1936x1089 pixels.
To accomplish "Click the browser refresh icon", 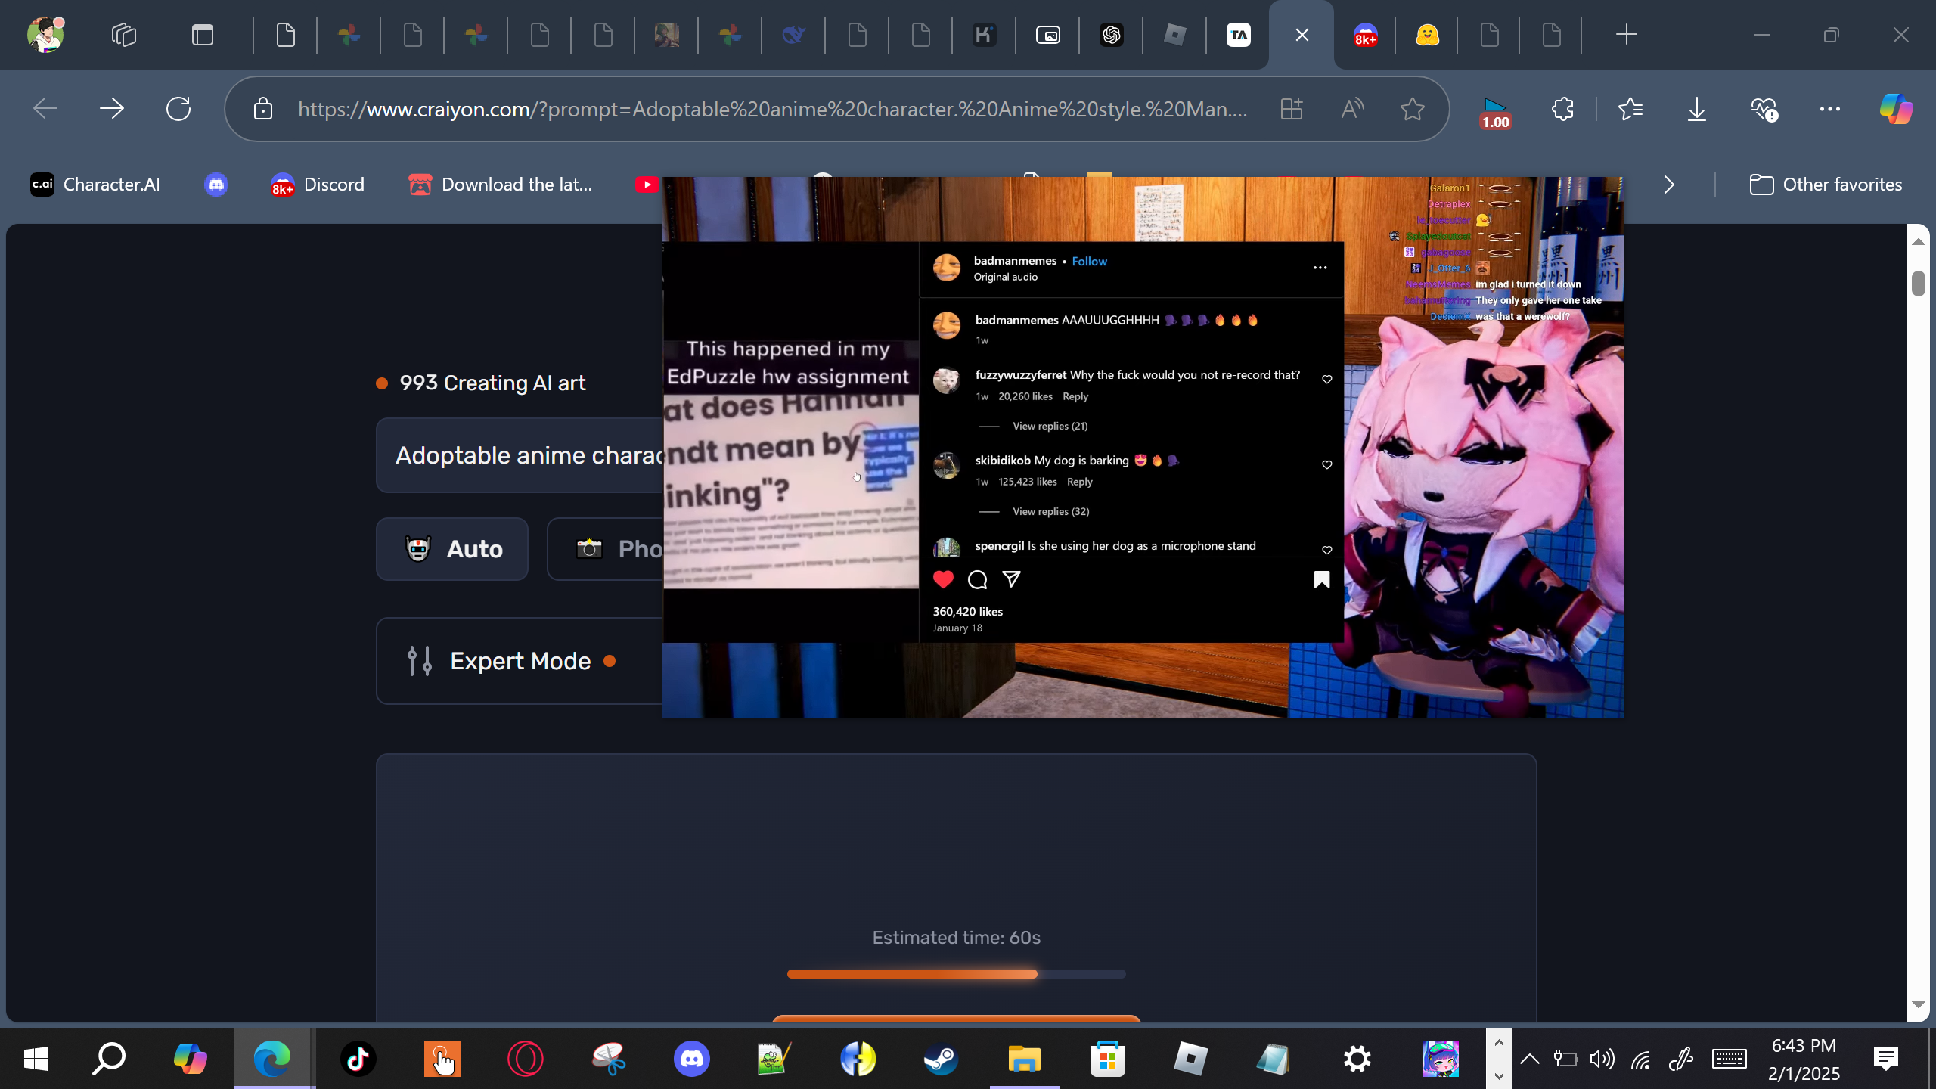I will tap(178, 109).
